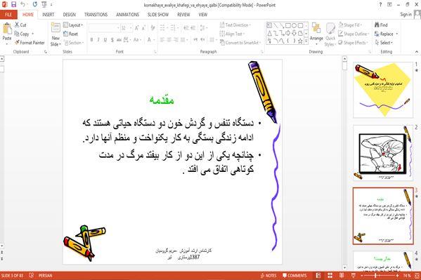Collapse the ribbon with the arrow

point(417,52)
